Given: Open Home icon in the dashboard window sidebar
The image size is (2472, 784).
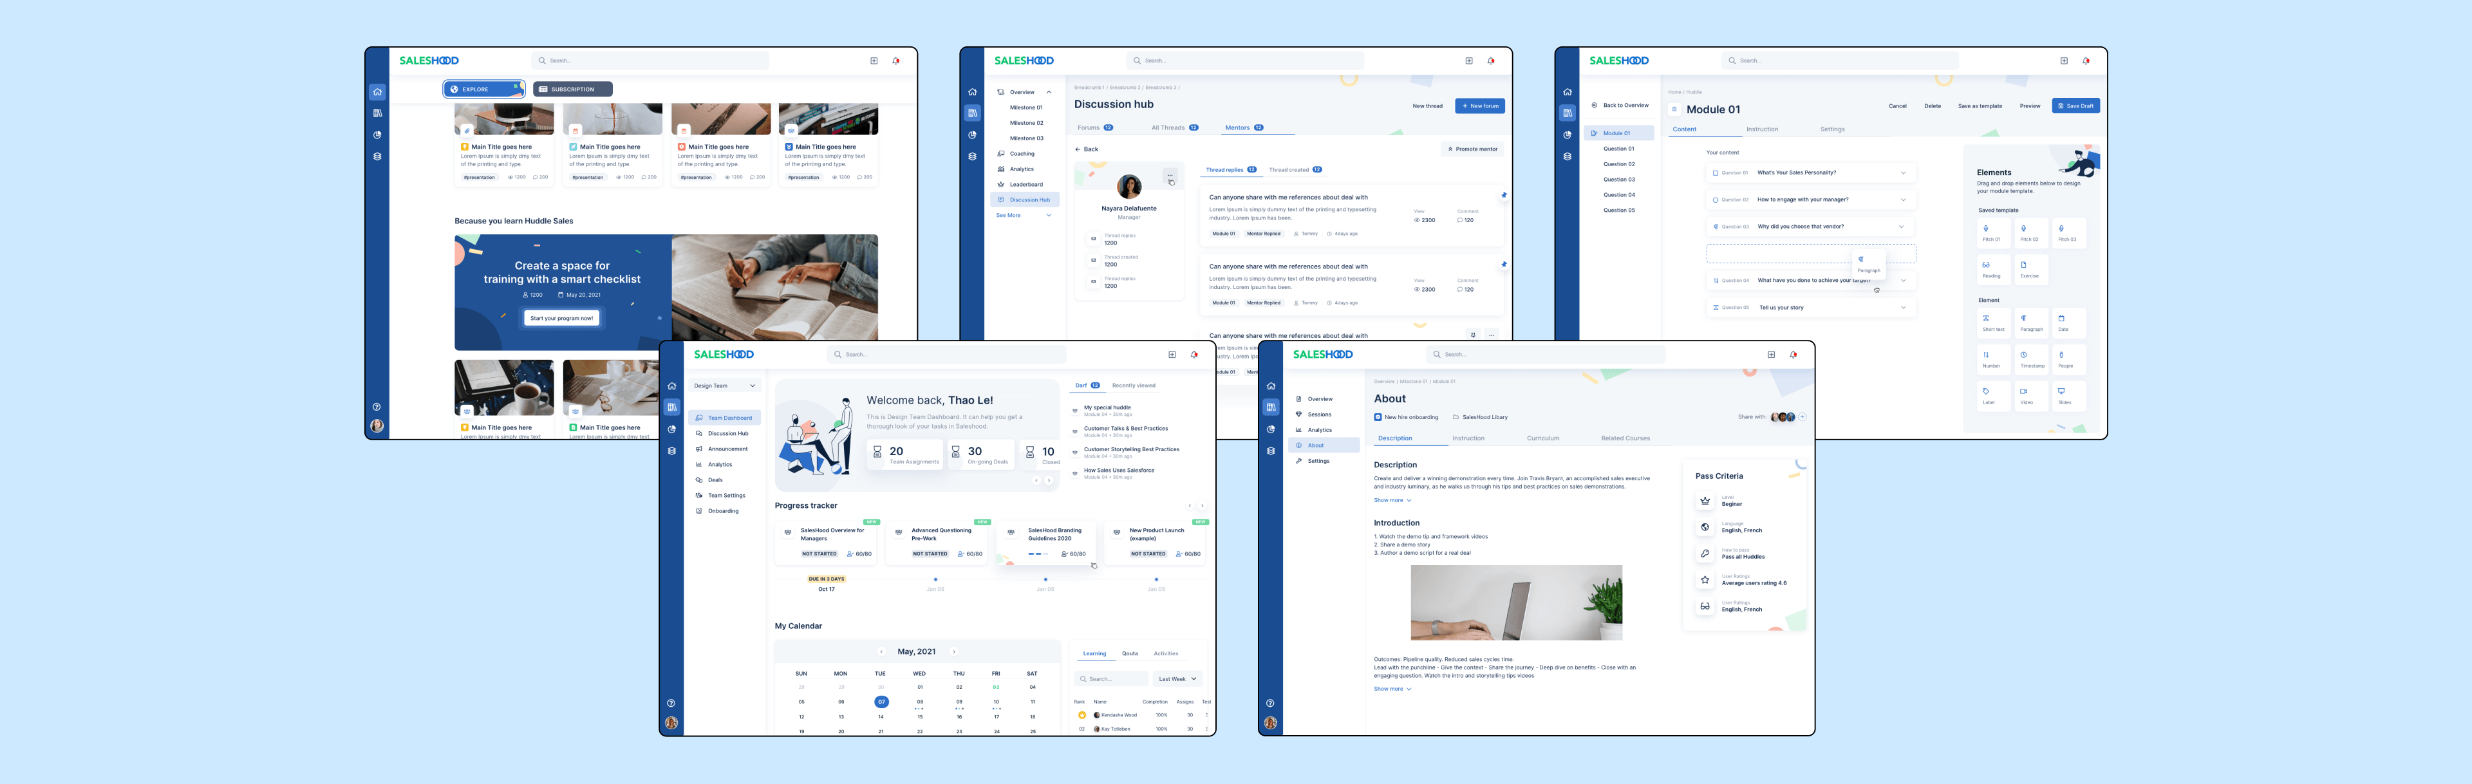Looking at the screenshot, I should click(671, 386).
